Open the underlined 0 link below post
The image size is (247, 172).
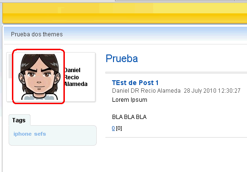click(113, 128)
